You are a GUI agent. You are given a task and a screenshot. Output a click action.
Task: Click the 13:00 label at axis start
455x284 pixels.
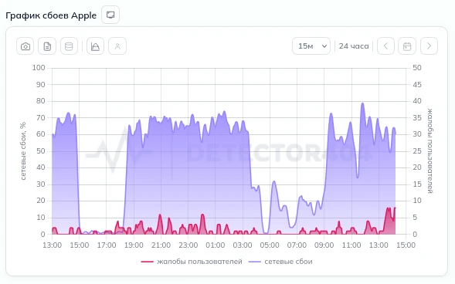pos(53,245)
